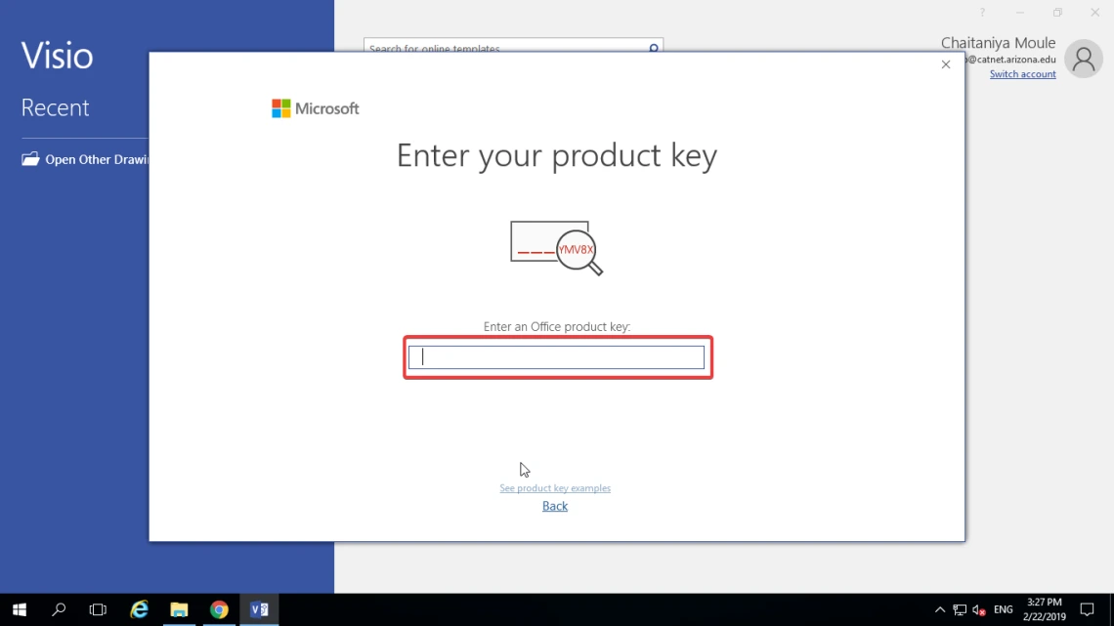Image resolution: width=1114 pixels, height=626 pixels.
Task: Click the Chaitaniya Moule account name
Action: point(998,43)
